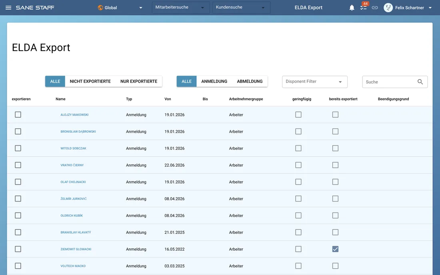Tick export checkbox for Witold Sobczak
The height and width of the screenshot is (275, 440).
(18, 148)
